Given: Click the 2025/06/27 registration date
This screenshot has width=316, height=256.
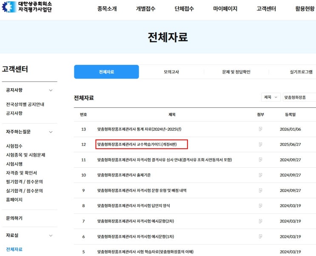Looking at the screenshot, I should point(290,144).
